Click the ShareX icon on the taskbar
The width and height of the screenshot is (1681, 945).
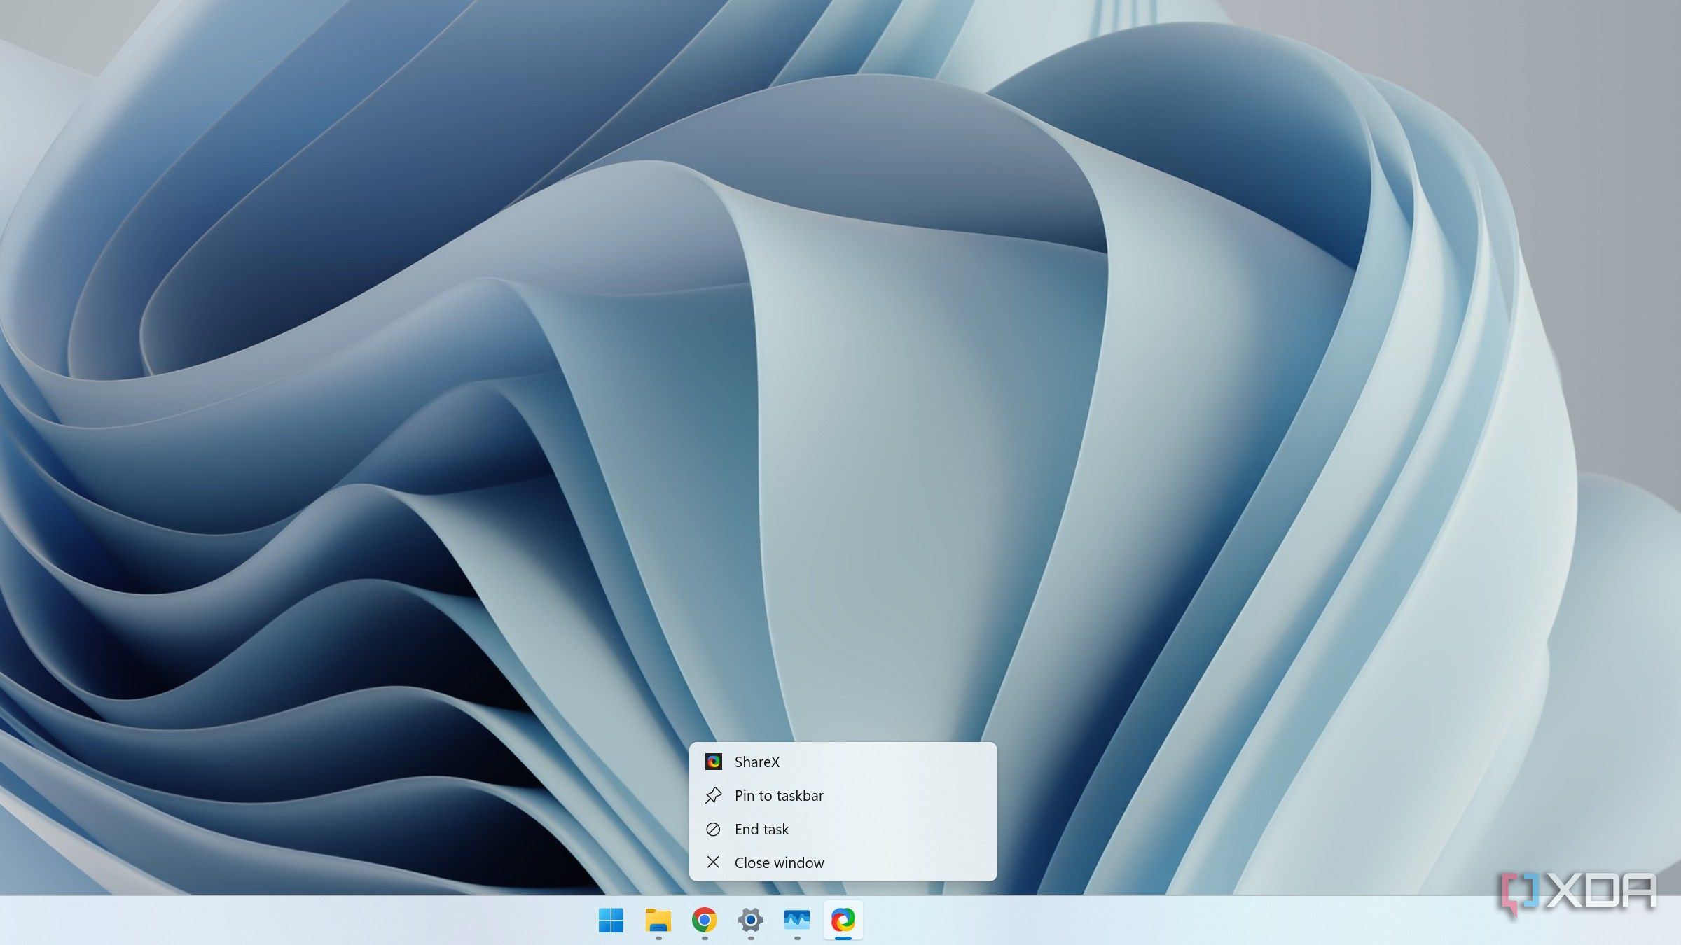pos(843,920)
